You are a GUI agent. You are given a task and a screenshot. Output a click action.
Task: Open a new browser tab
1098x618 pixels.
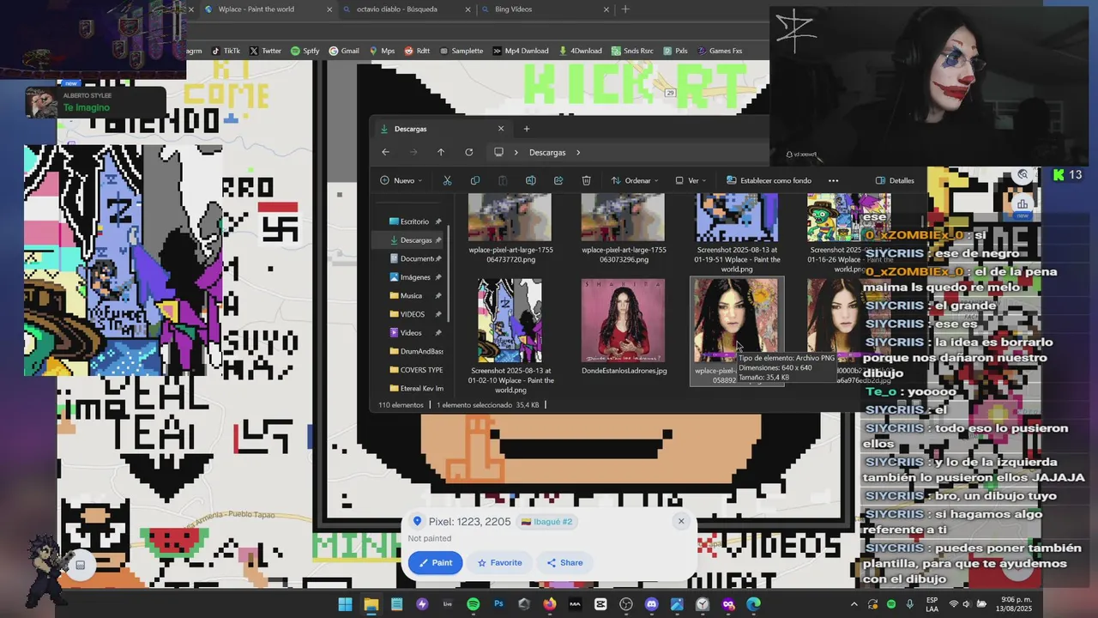625,9
